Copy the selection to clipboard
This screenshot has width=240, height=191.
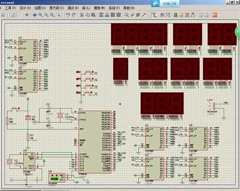[88, 15]
